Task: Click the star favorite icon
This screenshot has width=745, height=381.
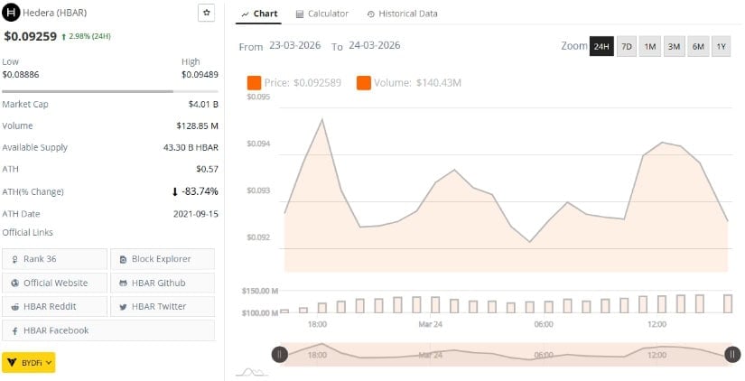Action: pos(206,13)
